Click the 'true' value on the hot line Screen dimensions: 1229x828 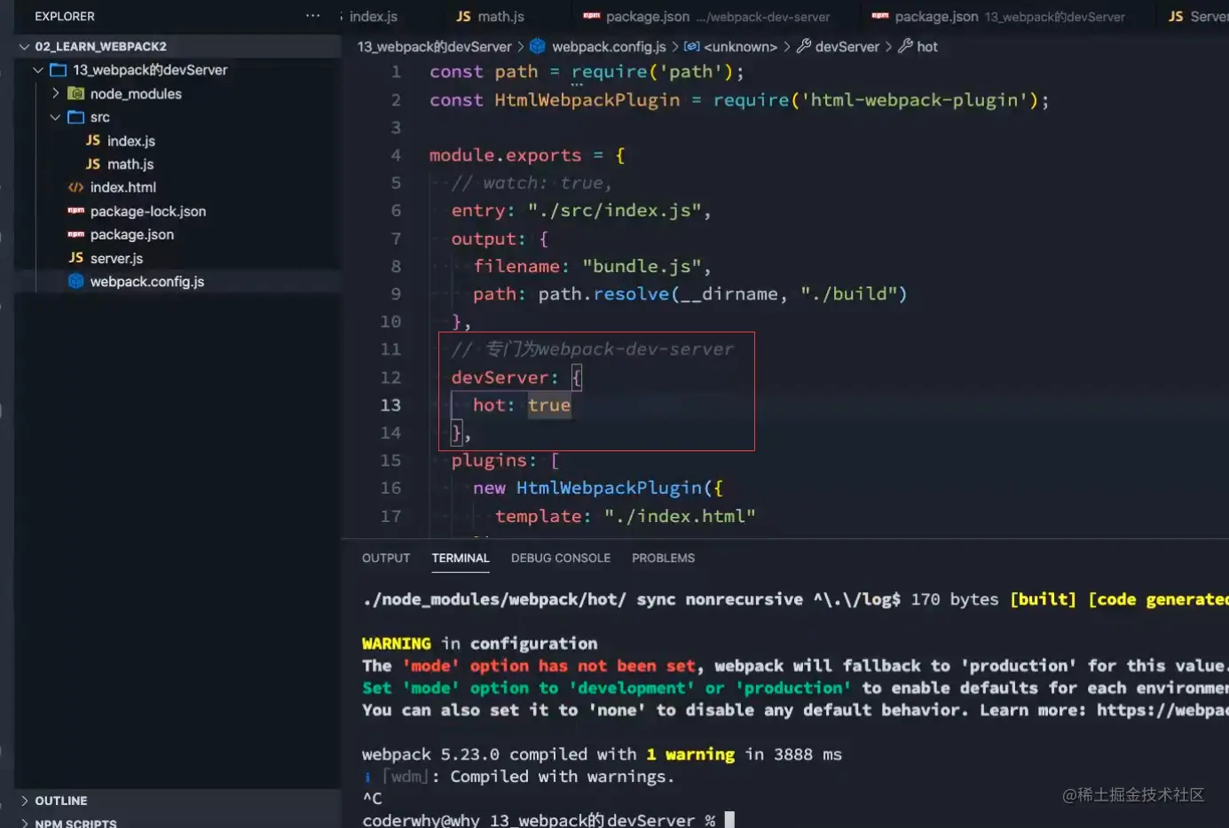pyautogui.click(x=549, y=405)
